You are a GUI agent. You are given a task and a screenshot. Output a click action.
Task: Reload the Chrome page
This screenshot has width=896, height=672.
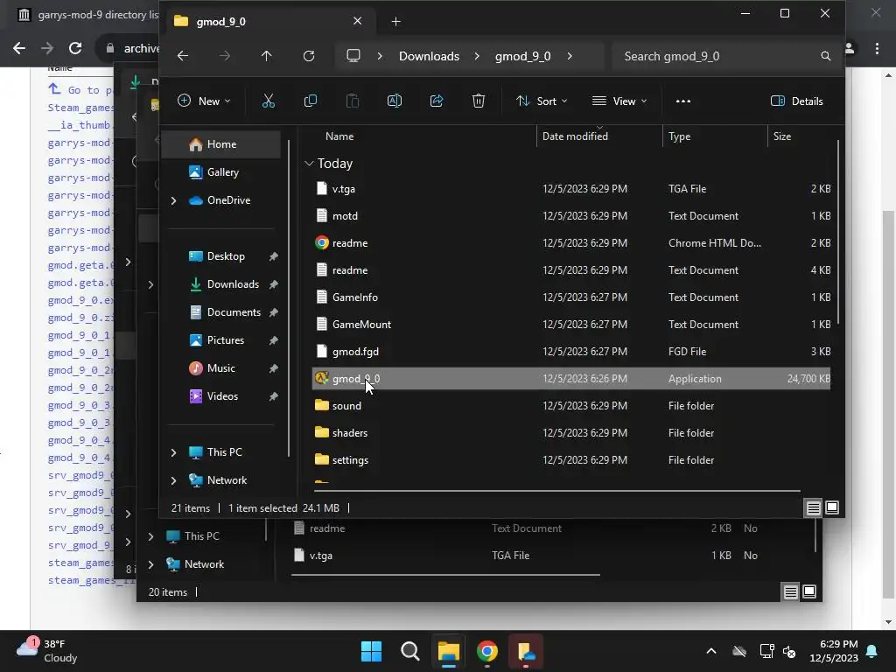tap(75, 49)
